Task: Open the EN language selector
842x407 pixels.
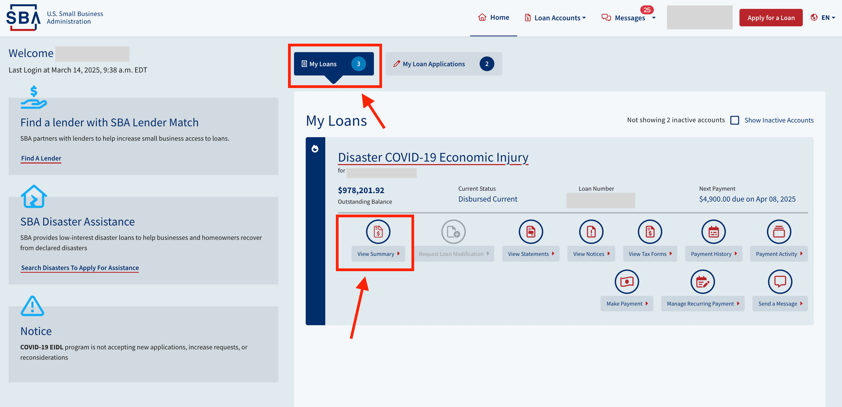Action: [823, 18]
